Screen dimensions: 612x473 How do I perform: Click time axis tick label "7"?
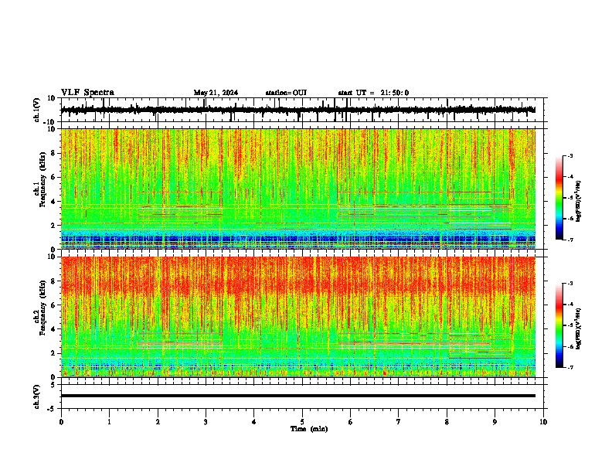tap(399, 422)
